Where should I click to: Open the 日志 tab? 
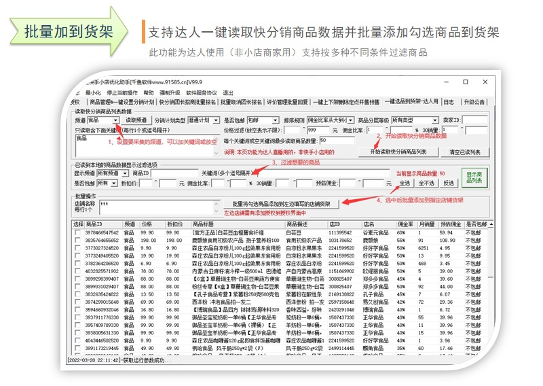click(448, 102)
